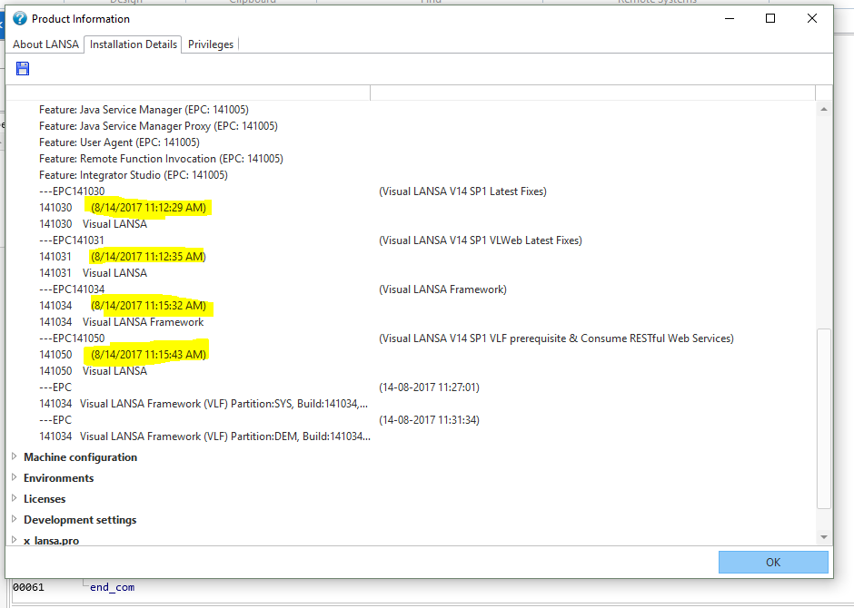The image size is (854, 608).
Task: Click the vertical scrollbar thumb
Action: tap(823, 418)
